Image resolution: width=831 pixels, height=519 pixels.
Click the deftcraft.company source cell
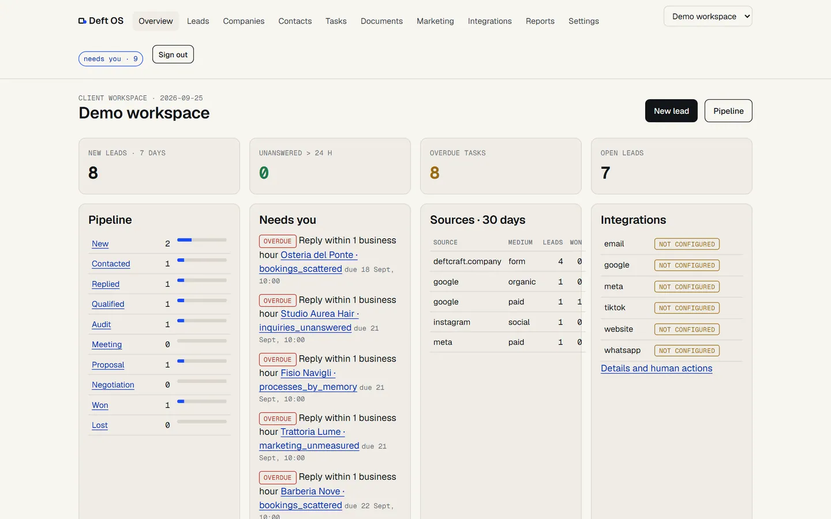point(467,261)
